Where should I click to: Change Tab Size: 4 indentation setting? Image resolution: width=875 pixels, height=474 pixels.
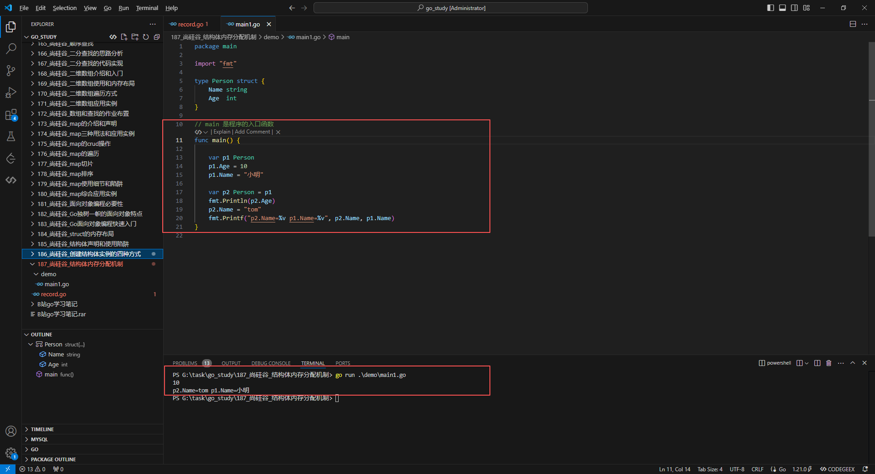click(710, 469)
